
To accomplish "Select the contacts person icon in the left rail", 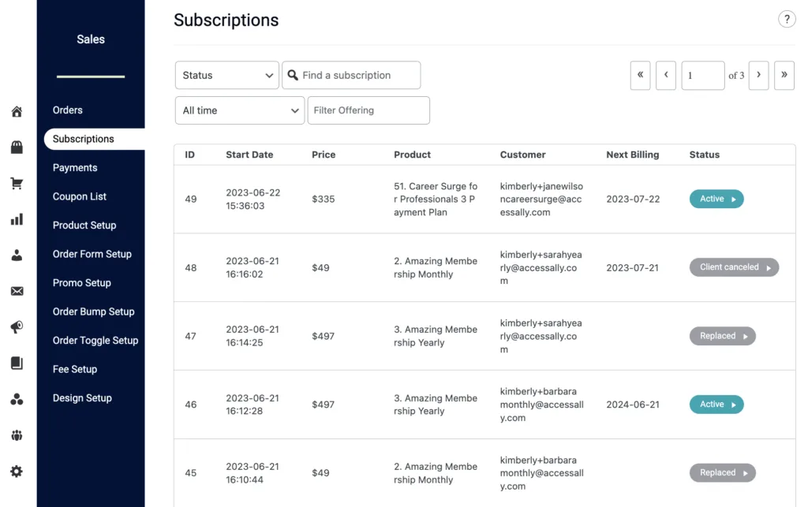I will (x=17, y=255).
